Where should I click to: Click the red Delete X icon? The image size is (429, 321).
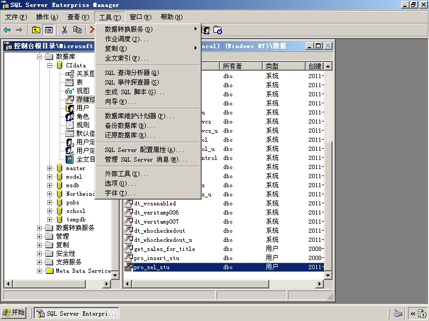(x=92, y=30)
